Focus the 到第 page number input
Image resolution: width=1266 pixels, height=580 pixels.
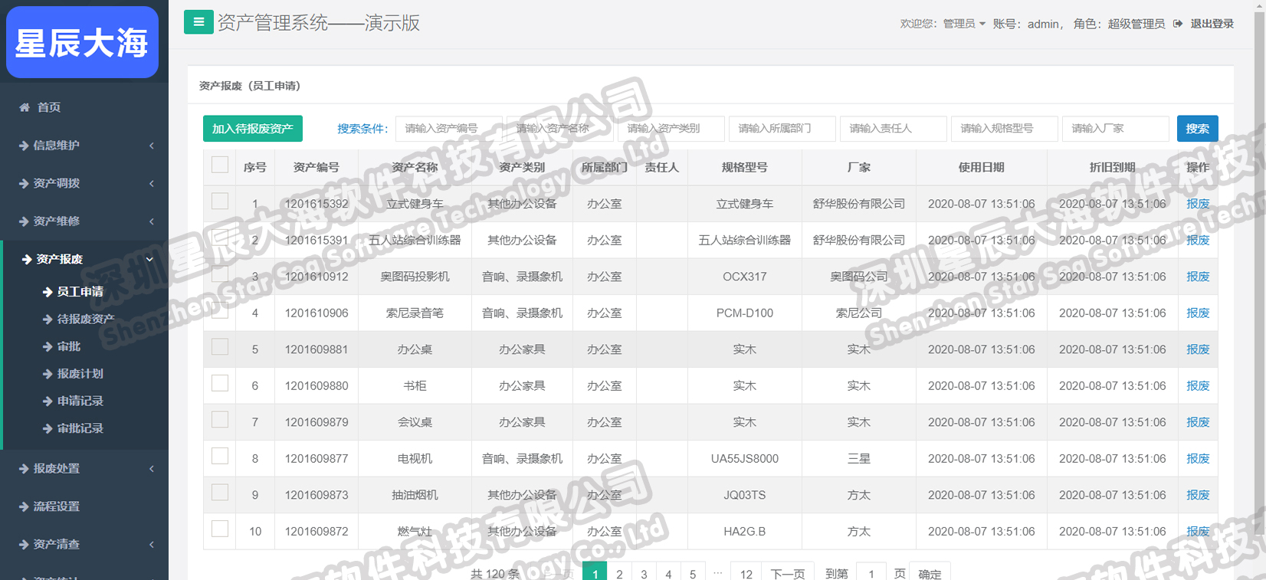pyautogui.click(x=871, y=573)
